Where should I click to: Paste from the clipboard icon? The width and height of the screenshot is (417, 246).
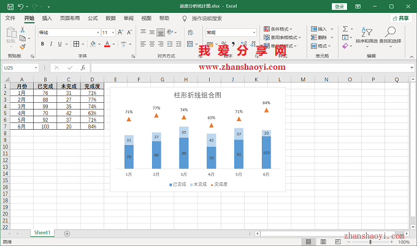tap(11, 32)
